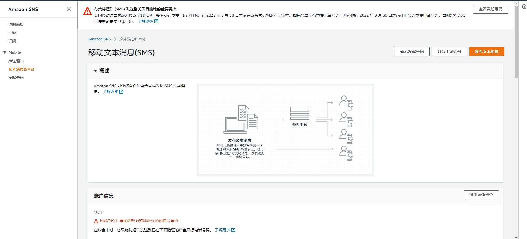Click Amazon SNS breadcrumb link
527x239 pixels.
[99, 39]
